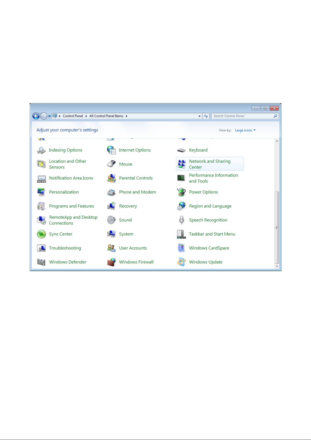Open the System icon
Screen dimensions: 311x440
click(x=111, y=234)
